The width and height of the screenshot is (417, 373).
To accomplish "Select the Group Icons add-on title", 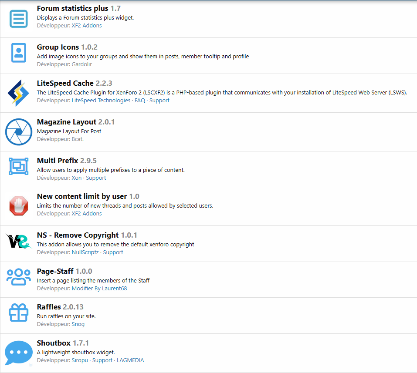I will coord(58,47).
